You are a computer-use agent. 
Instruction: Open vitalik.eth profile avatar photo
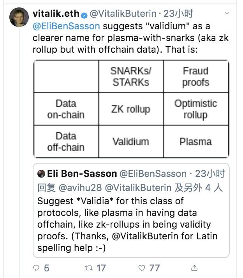pos(19,17)
